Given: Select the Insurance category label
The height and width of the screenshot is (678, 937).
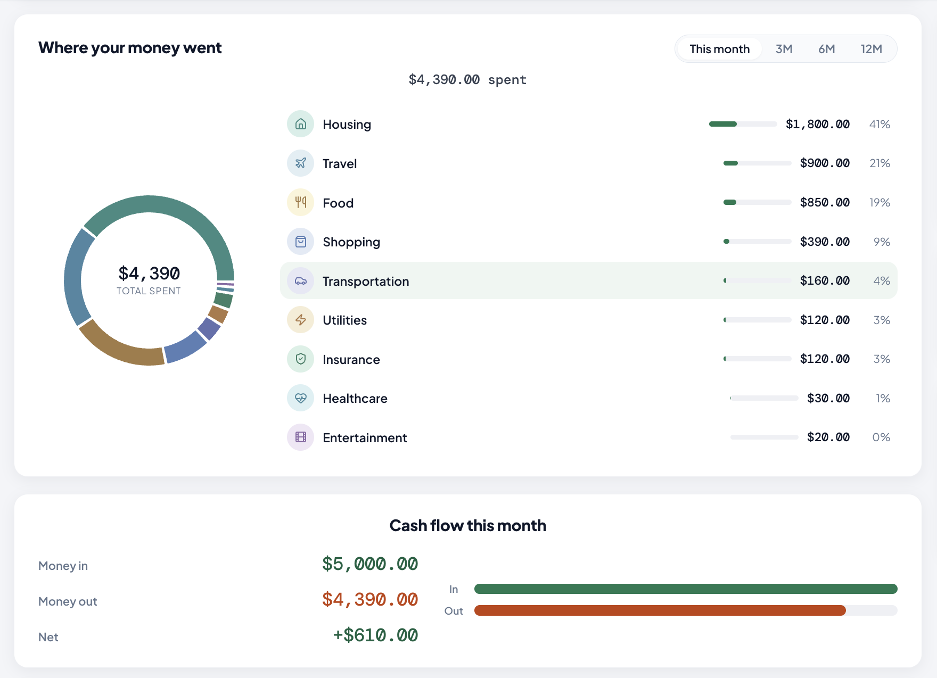Looking at the screenshot, I should click(x=351, y=359).
